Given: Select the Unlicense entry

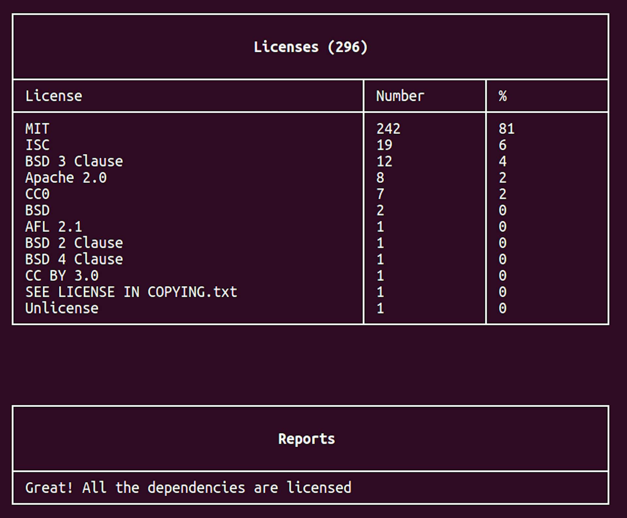Looking at the screenshot, I should click(62, 308).
